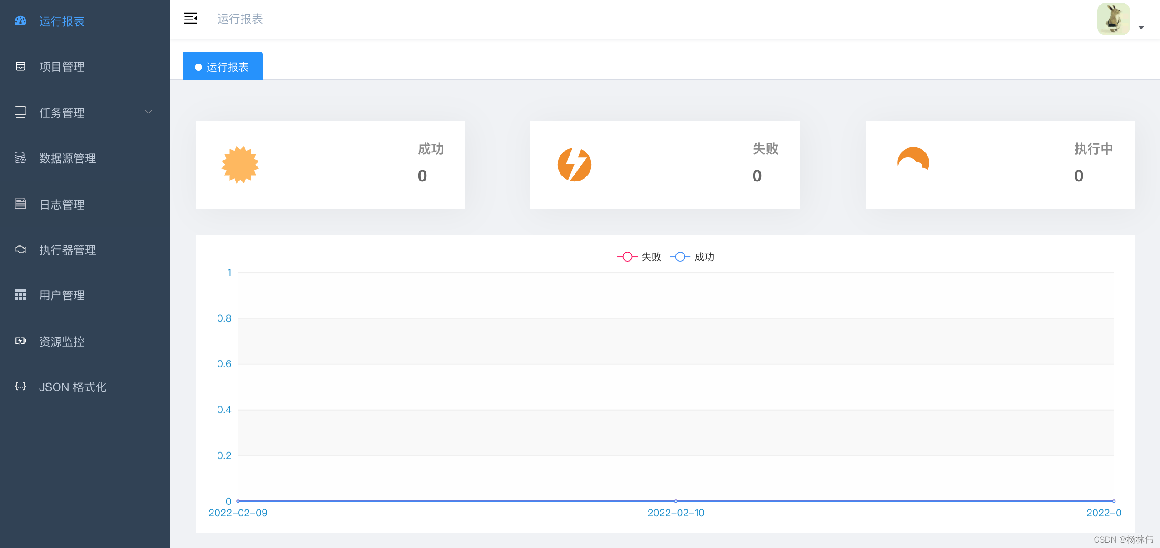The width and height of the screenshot is (1160, 548).
Task: Click the 数据源管理 database icon
Action: pos(20,158)
